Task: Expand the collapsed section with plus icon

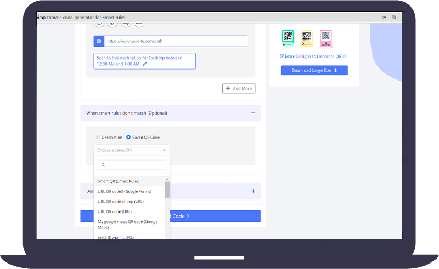Action: coord(253,191)
